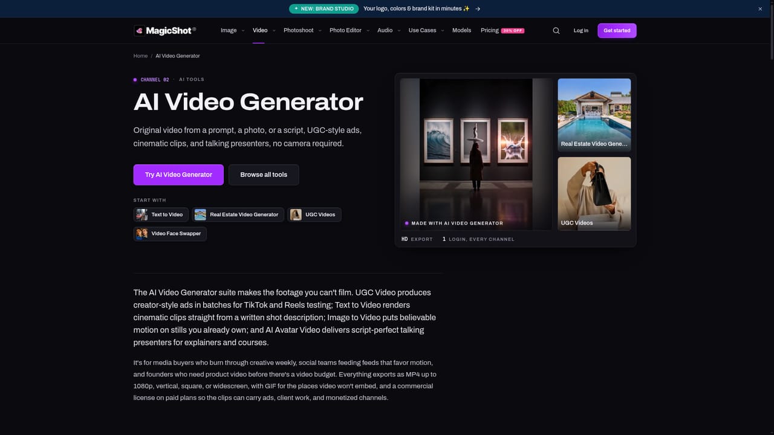
Task: Click the 'AI TOOLS' label
Action: click(x=192, y=80)
